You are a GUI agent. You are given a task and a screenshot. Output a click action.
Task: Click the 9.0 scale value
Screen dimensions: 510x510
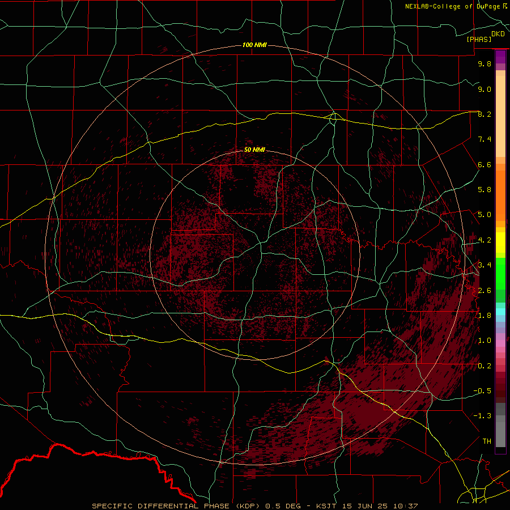click(x=484, y=89)
